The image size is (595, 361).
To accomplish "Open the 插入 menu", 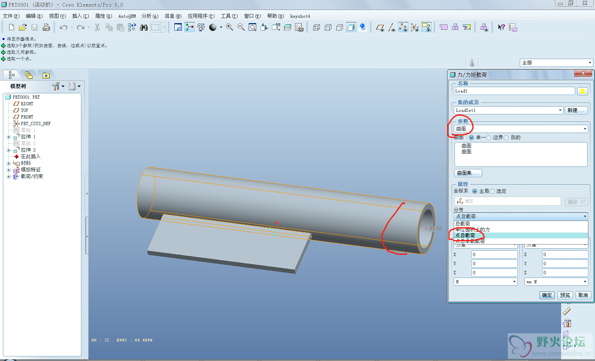I will pos(80,16).
